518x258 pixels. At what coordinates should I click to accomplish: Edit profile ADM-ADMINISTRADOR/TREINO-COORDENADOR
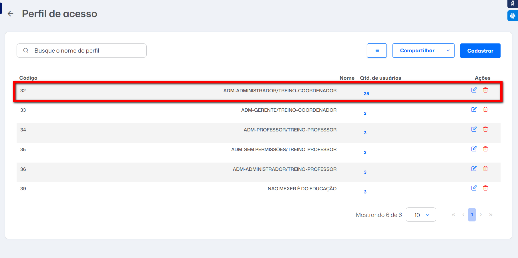(x=474, y=90)
